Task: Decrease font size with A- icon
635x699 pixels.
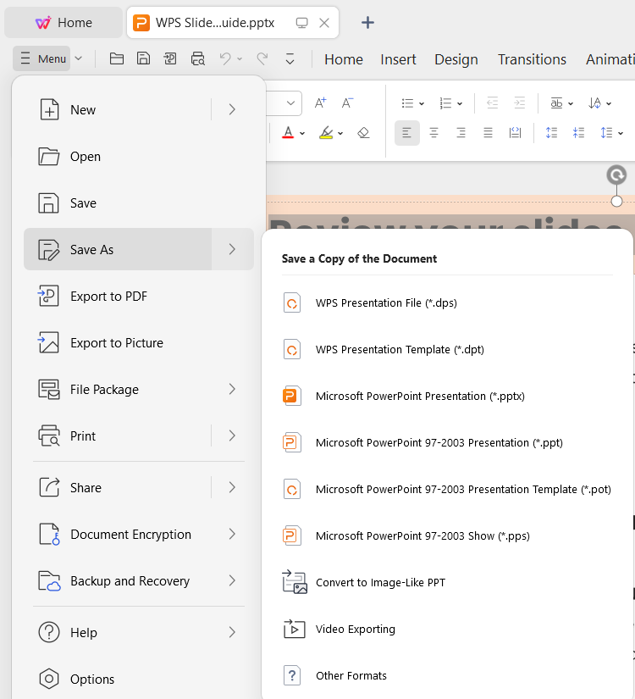Action: [348, 103]
